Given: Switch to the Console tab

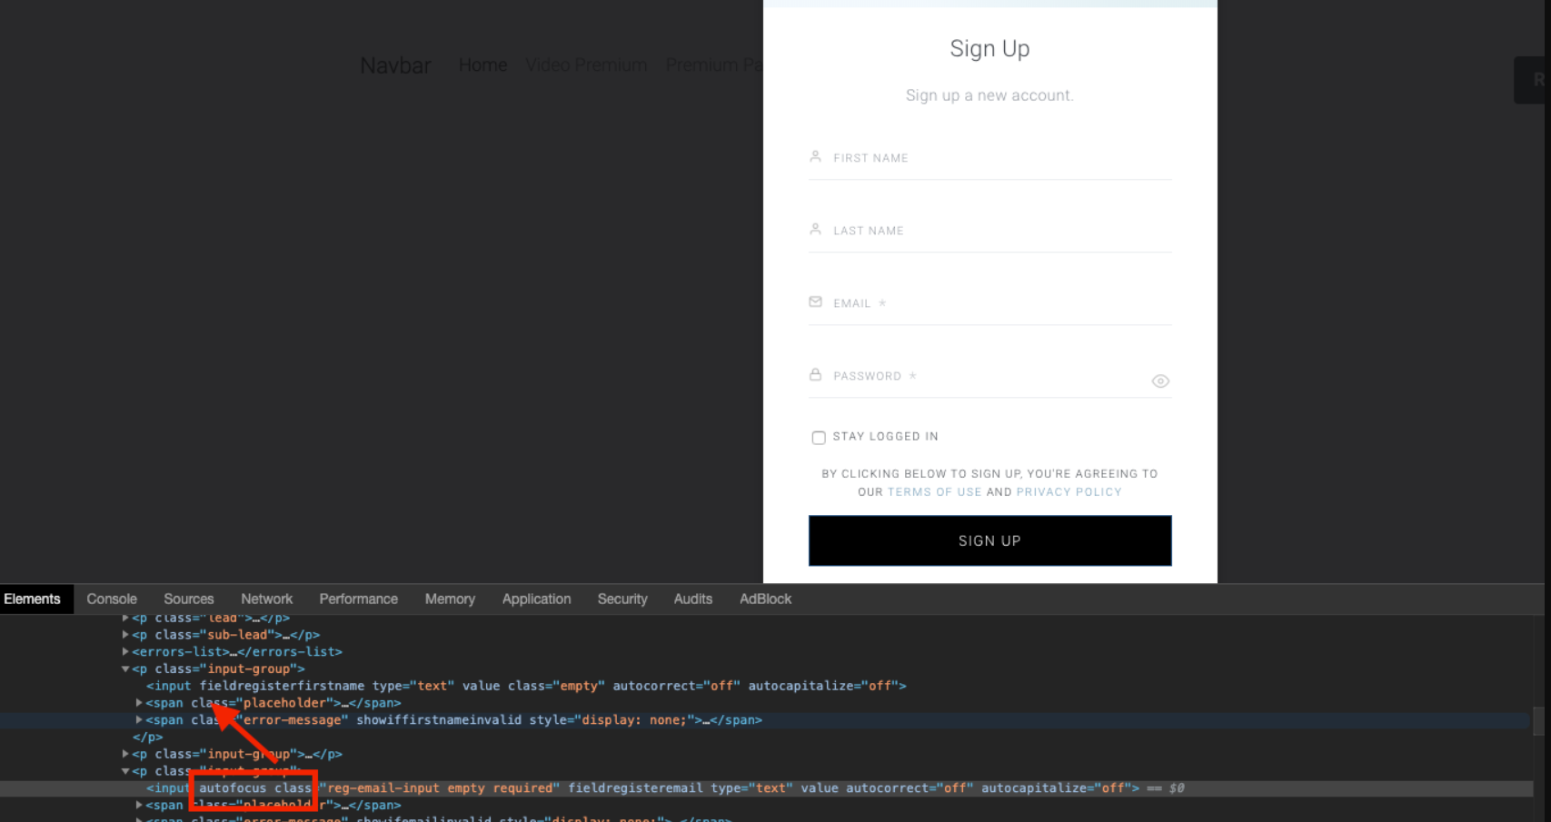Looking at the screenshot, I should point(112,599).
